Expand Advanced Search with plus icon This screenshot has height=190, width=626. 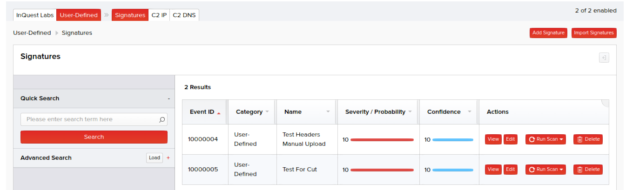point(168,158)
